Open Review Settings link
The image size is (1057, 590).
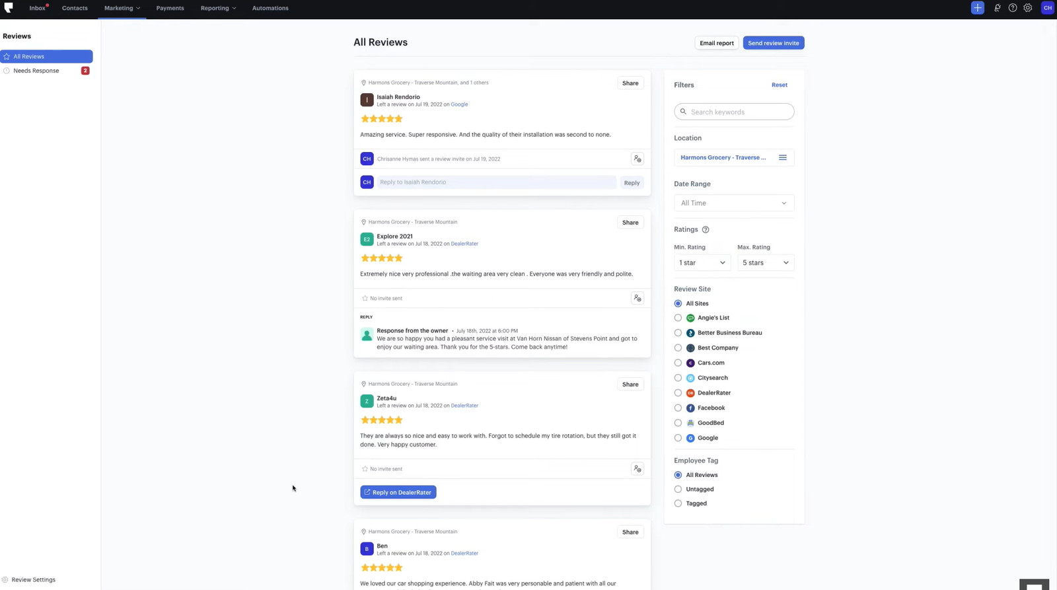33,580
